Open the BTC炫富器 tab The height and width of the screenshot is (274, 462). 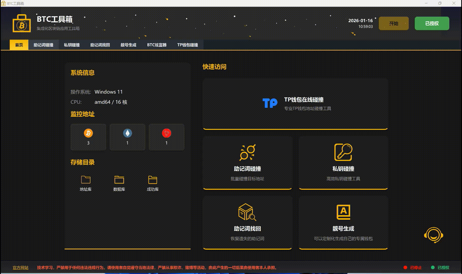pyautogui.click(x=157, y=45)
